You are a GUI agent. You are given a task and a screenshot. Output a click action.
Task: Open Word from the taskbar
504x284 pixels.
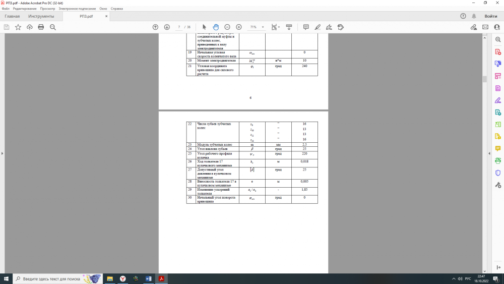149,279
